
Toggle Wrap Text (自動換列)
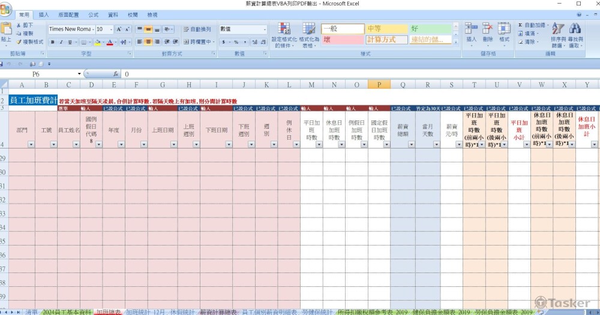[x=197, y=29]
